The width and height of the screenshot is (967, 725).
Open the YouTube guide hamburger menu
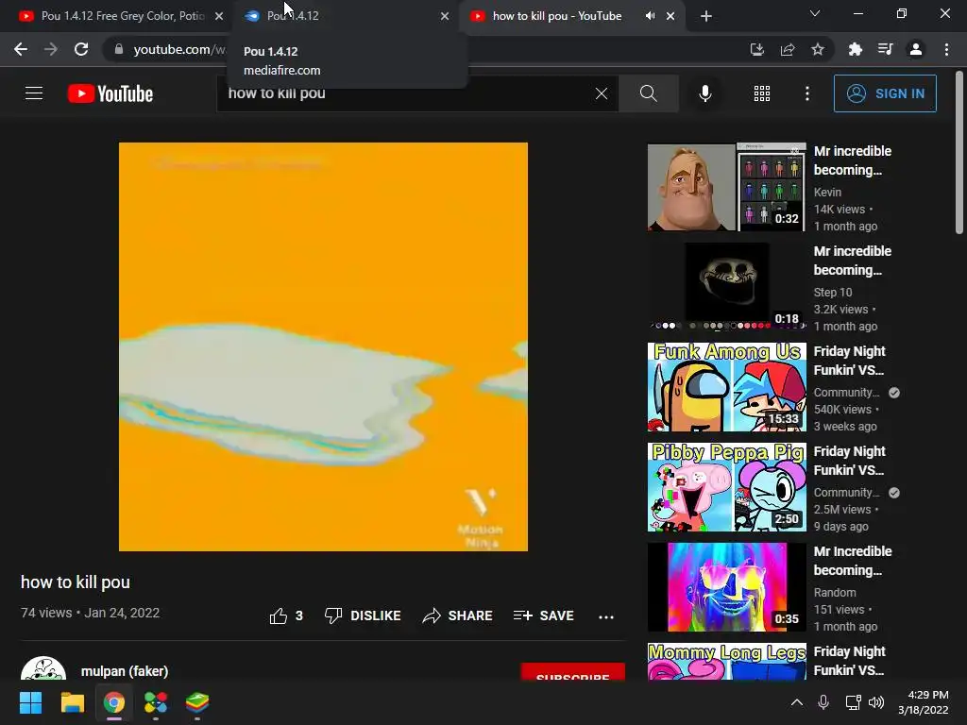[x=34, y=93]
